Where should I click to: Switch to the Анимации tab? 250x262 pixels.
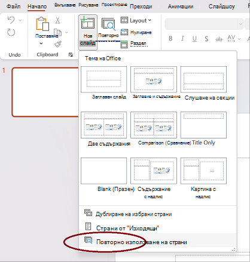click(181, 7)
